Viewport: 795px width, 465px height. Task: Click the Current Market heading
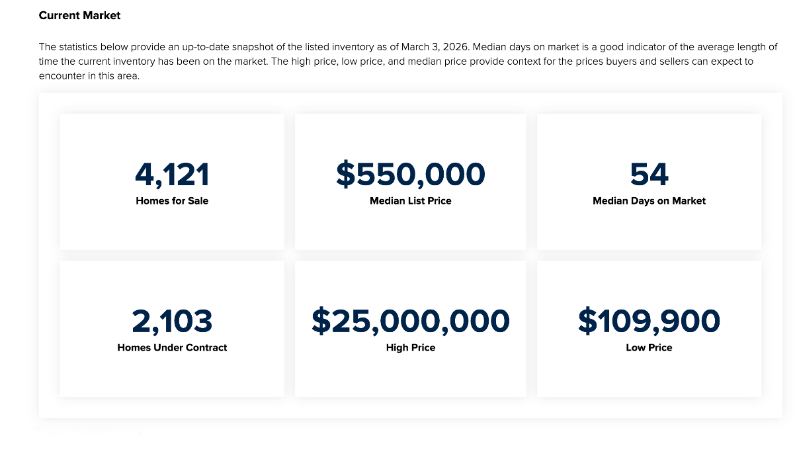click(x=79, y=15)
